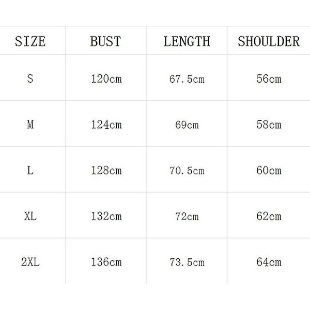Click the 64cm shoulder cell
Viewport: 310px width, 310px height.
tap(269, 262)
